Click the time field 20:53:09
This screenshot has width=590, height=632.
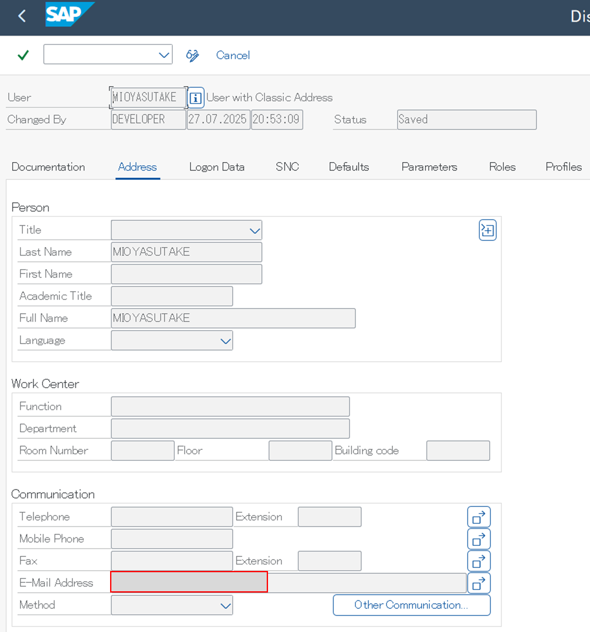point(277,120)
